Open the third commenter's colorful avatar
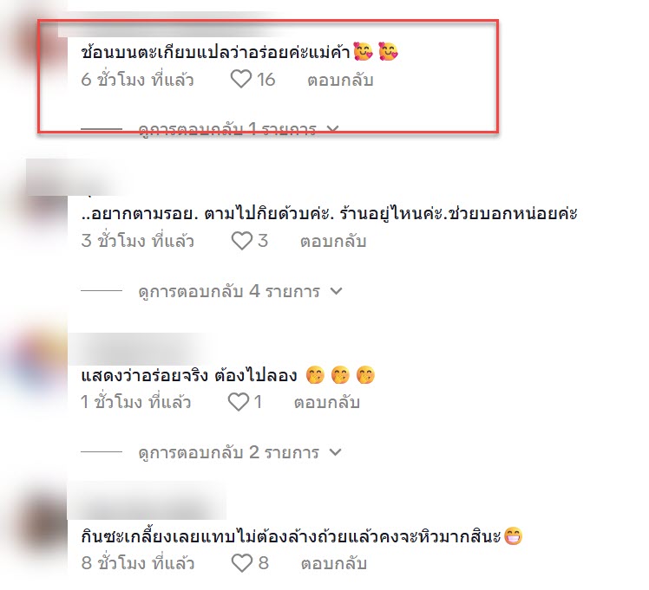The width and height of the screenshot is (649, 590). (33, 364)
